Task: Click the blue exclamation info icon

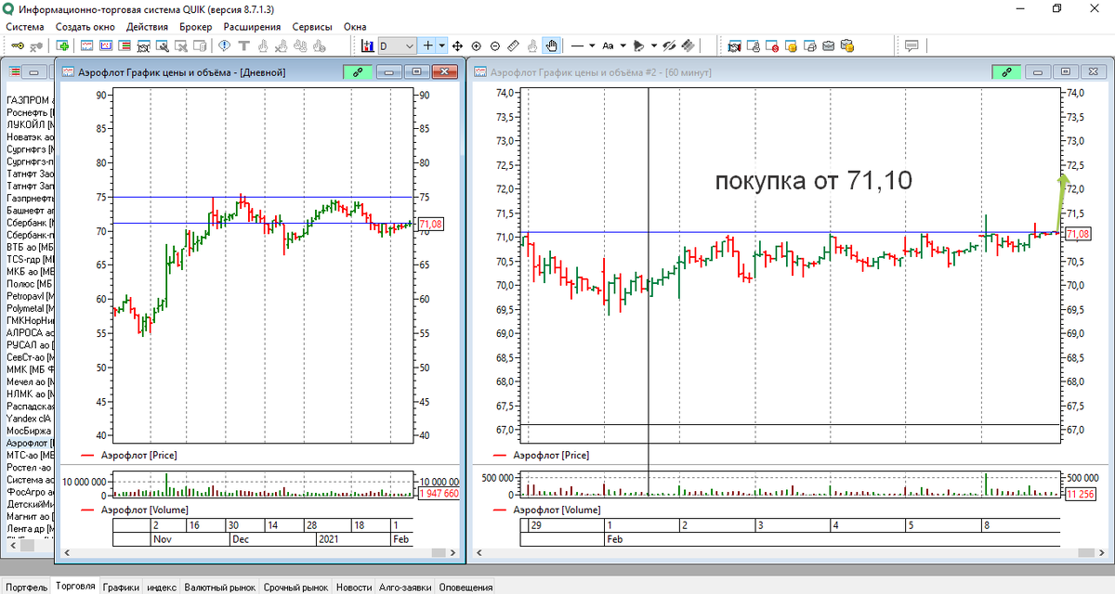Action: pos(224,45)
